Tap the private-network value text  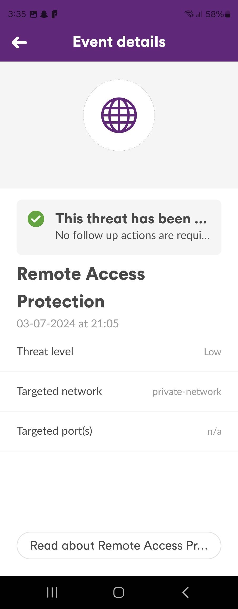tap(187, 392)
